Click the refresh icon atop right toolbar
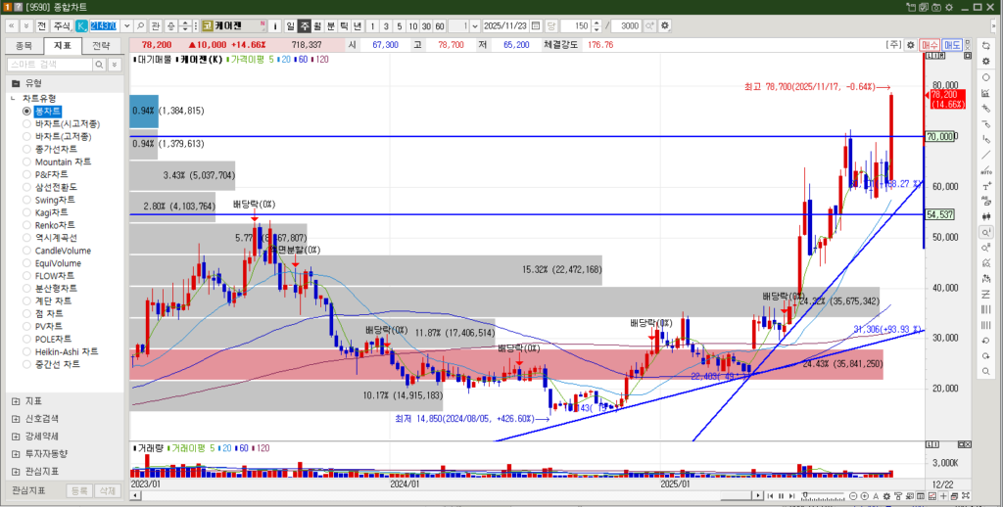This screenshot has width=1003, height=507. click(x=985, y=45)
